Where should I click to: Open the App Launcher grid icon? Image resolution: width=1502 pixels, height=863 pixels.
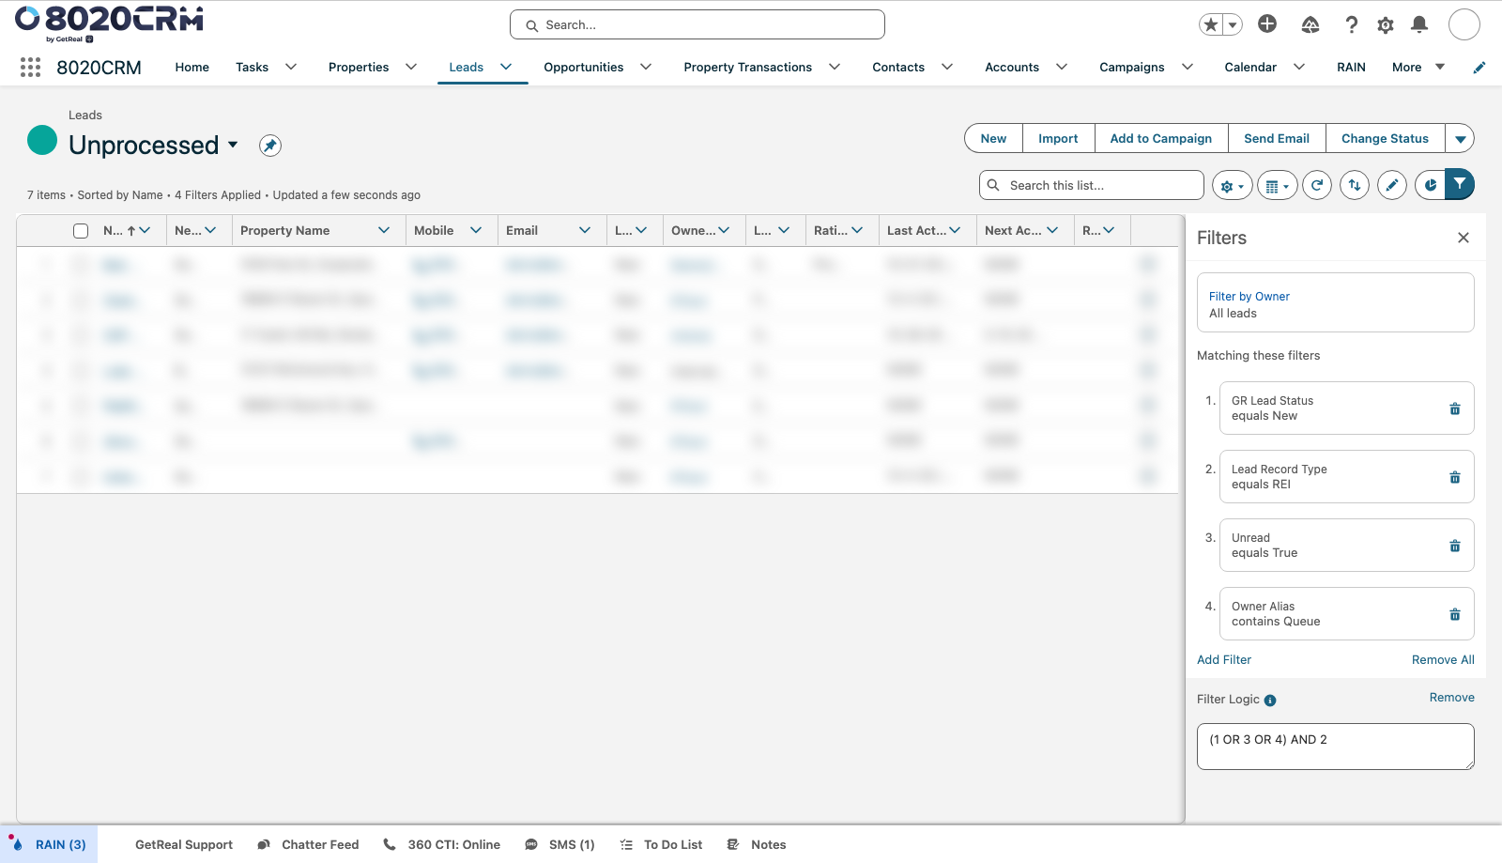click(x=30, y=67)
